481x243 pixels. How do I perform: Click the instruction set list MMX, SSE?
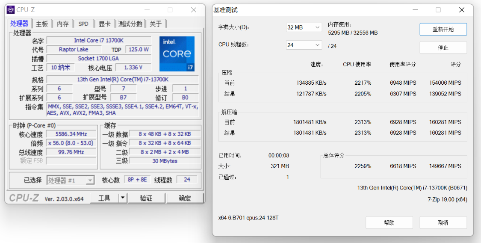click(x=122, y=110)
